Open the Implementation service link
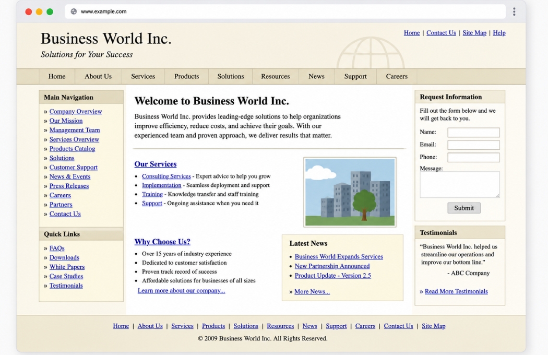The height and width of the screenshot is (355, 548). (x=161, y=185)
